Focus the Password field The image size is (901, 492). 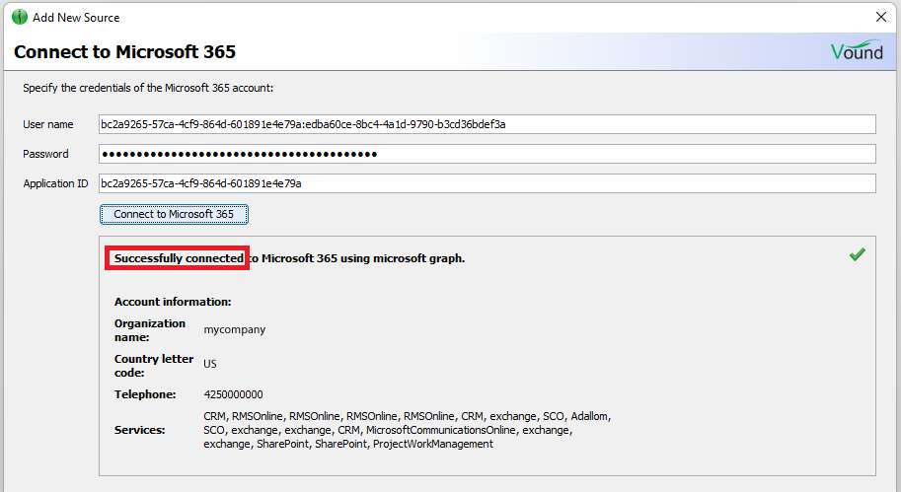[x=488, y=154]
